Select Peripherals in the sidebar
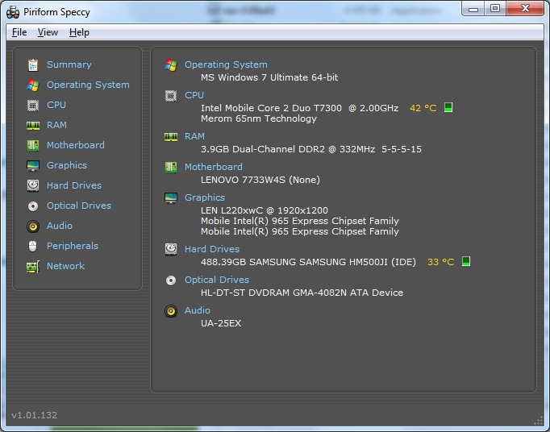 pyautogui.click(x=73, y=246)
